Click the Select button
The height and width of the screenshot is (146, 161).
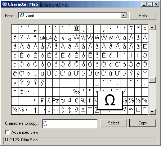click(x=113, y=123)
